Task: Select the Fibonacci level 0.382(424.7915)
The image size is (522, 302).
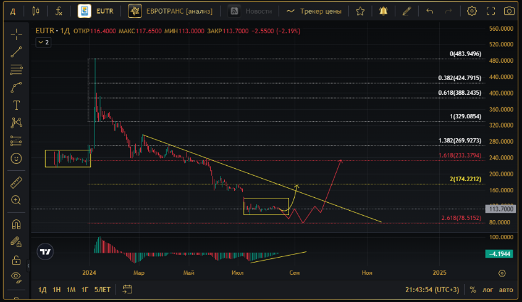Action: pyautogui.click(x=460, y=78)
